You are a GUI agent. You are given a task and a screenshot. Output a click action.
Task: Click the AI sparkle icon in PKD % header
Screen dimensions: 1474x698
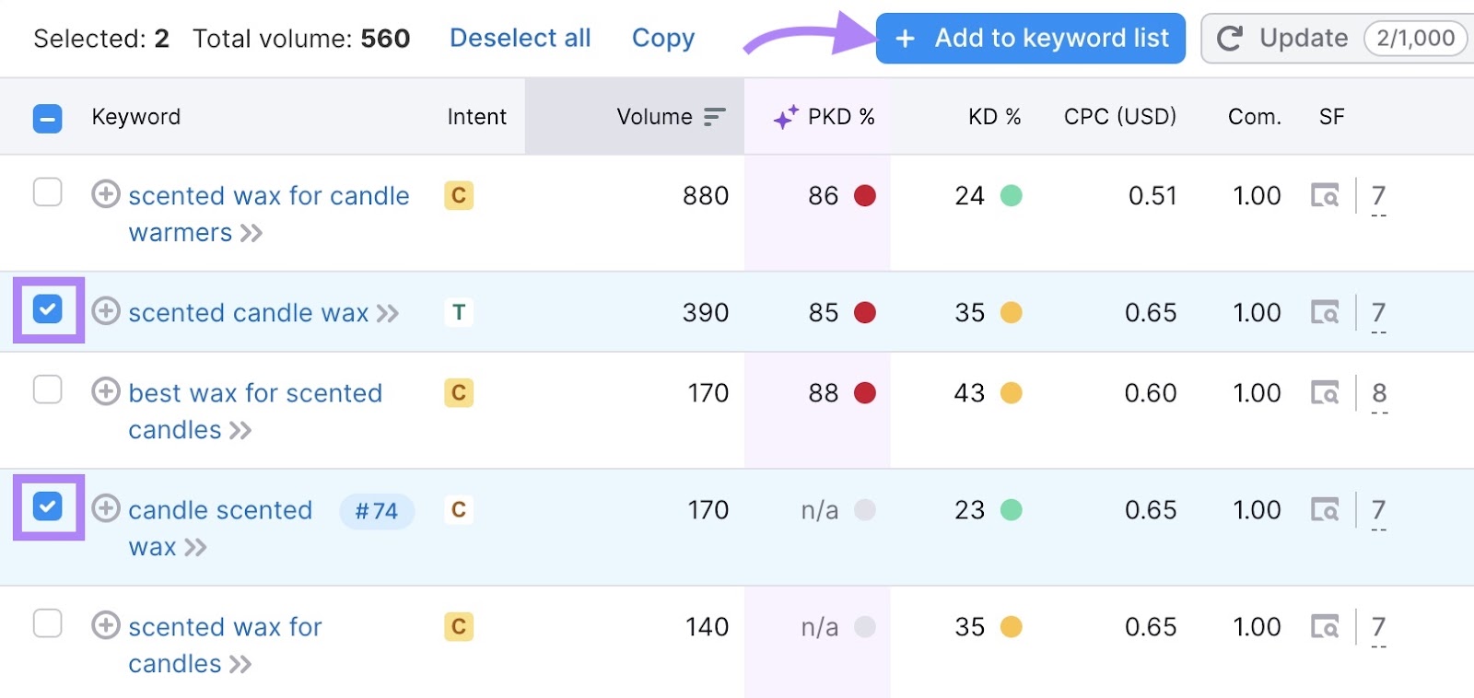pos(786,117)
